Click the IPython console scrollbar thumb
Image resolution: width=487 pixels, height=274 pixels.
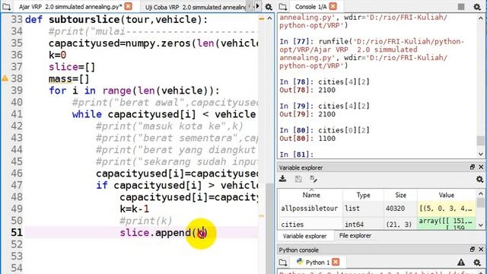point(480,140)
